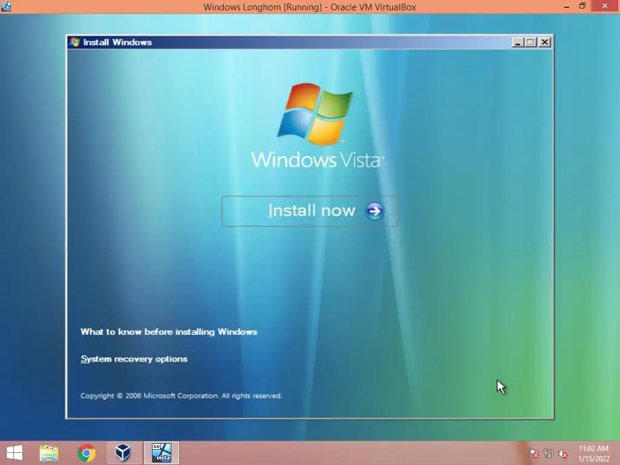Restore down the VirtualBox window
This screenshot has width=620, height=465.
pyautogui.click(x=582, y=6)
